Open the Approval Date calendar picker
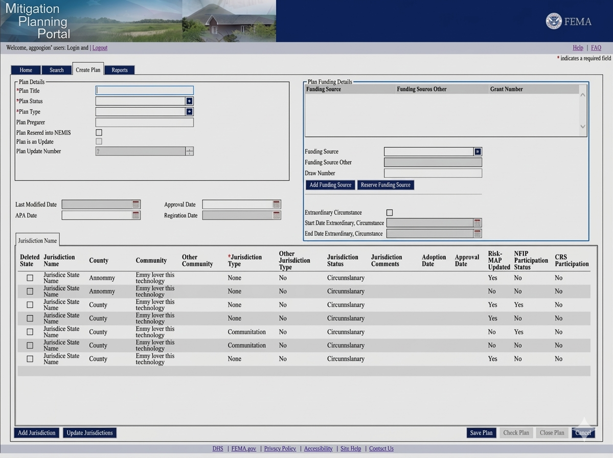The image size is (613, 458). [x=276, y=204]
